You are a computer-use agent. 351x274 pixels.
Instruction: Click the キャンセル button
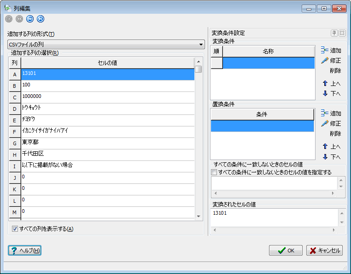click(325, 251)
